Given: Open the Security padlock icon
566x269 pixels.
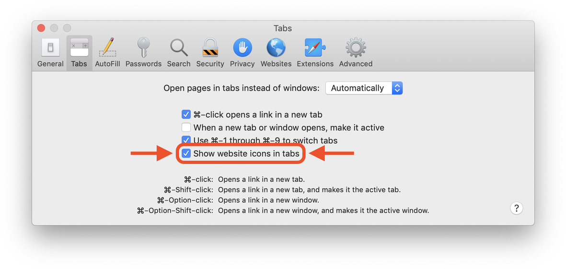Looking at the screenshot, I should [210, 47].
